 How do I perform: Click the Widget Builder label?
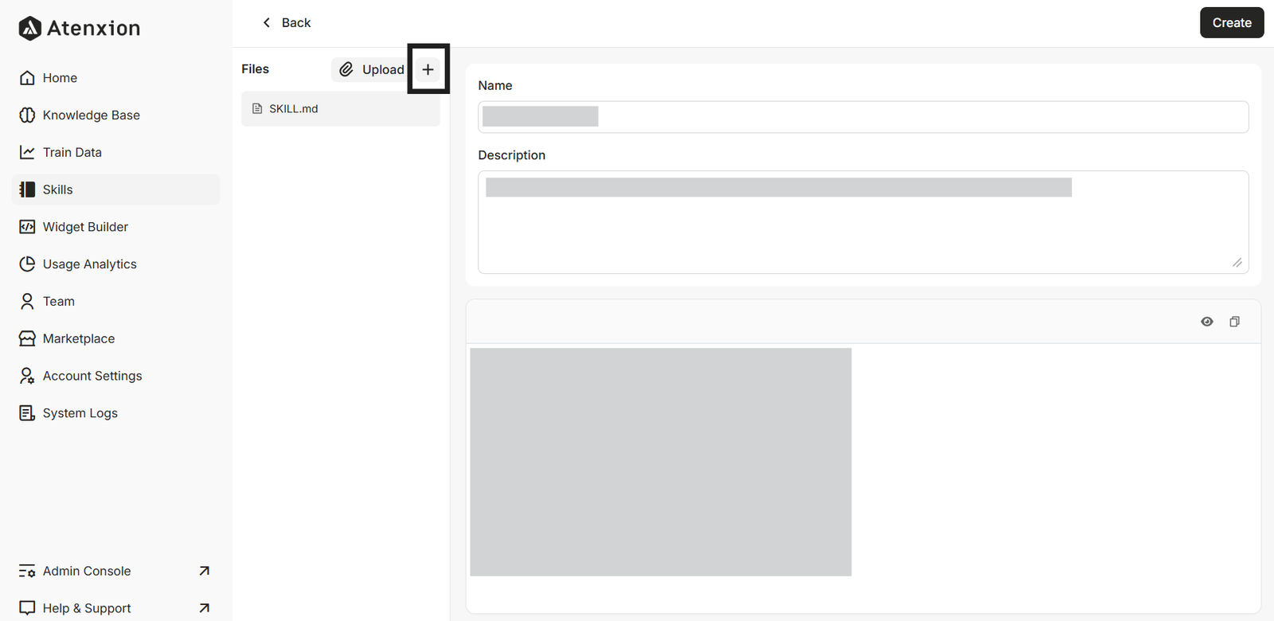pos(85,227)
